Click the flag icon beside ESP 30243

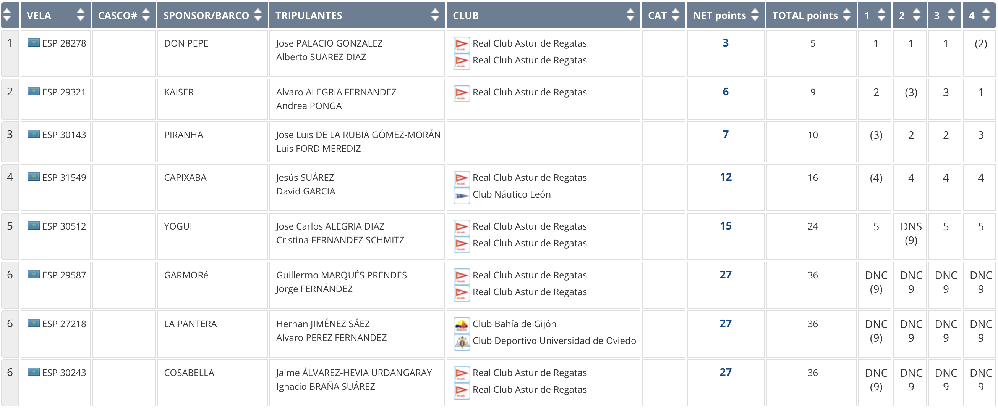(x=33, y=372)
